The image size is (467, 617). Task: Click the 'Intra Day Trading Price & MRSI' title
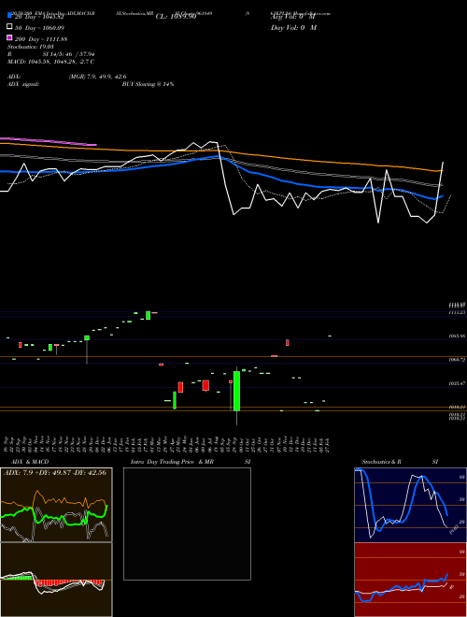191,462
